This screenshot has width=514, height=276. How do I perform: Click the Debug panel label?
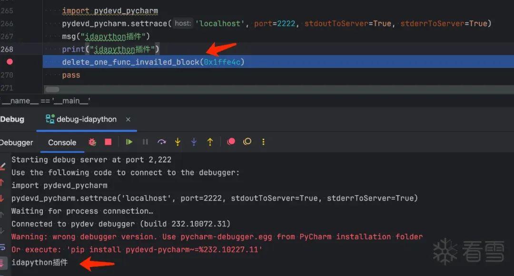click(x=11, y=119)
